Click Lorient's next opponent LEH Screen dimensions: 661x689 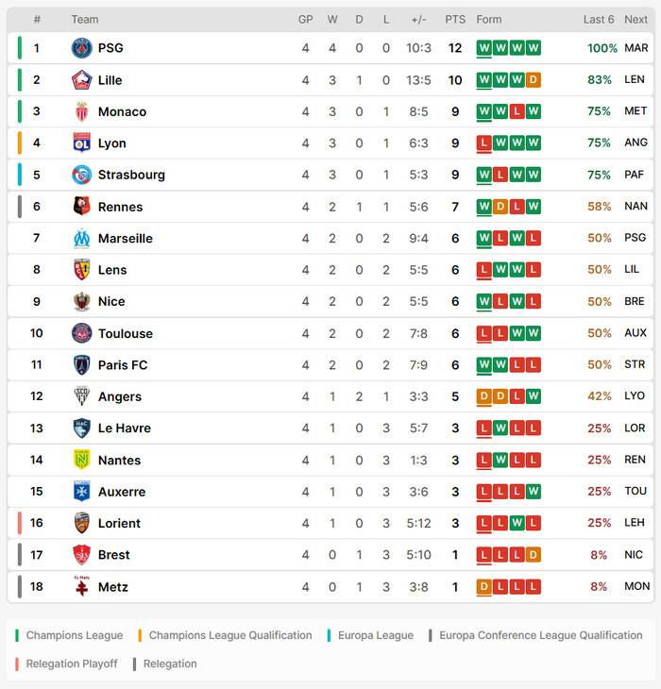[635, 523]
